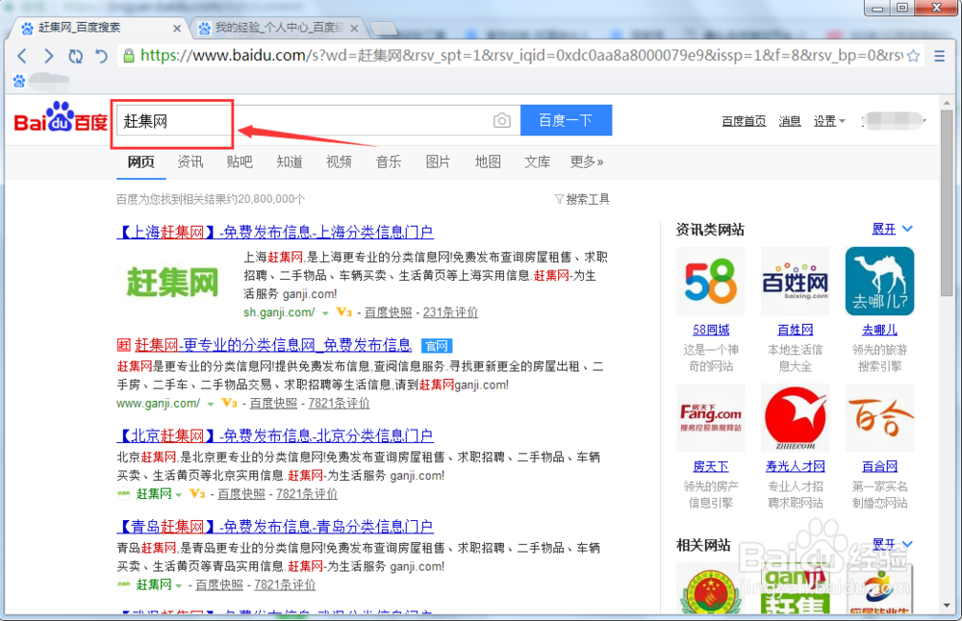The width and height of the screenshot is (962, 621).
Task: Open the 设置 dropdown
Action: click(829, 121)
